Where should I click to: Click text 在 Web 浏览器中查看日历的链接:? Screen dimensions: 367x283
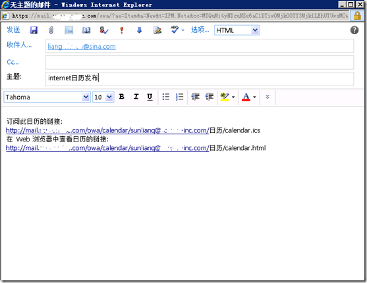[57, 139]
